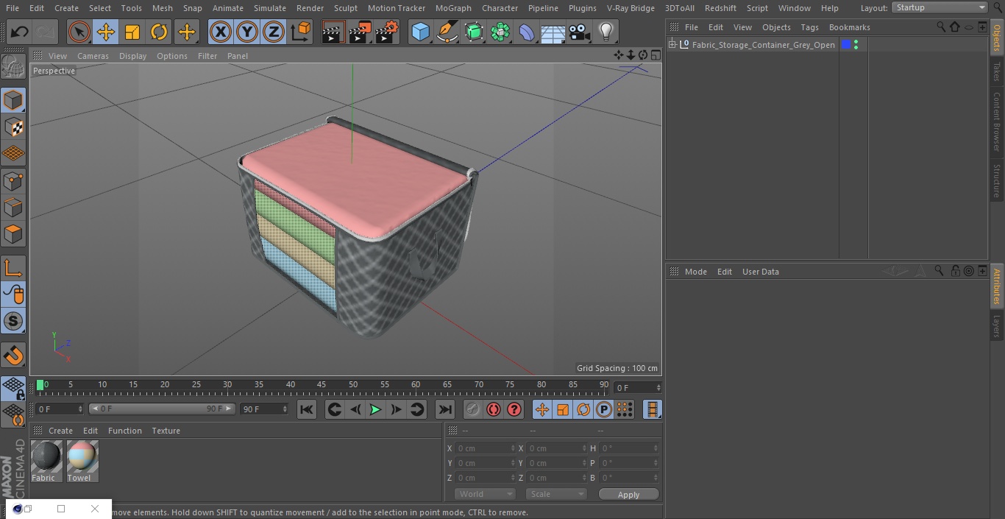Toggle coordinate system cube icon

[301, 32]
